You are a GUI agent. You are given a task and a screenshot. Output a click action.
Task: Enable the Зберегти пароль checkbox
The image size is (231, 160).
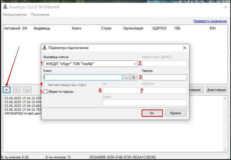pyautogui.click(x=46, y=92)
